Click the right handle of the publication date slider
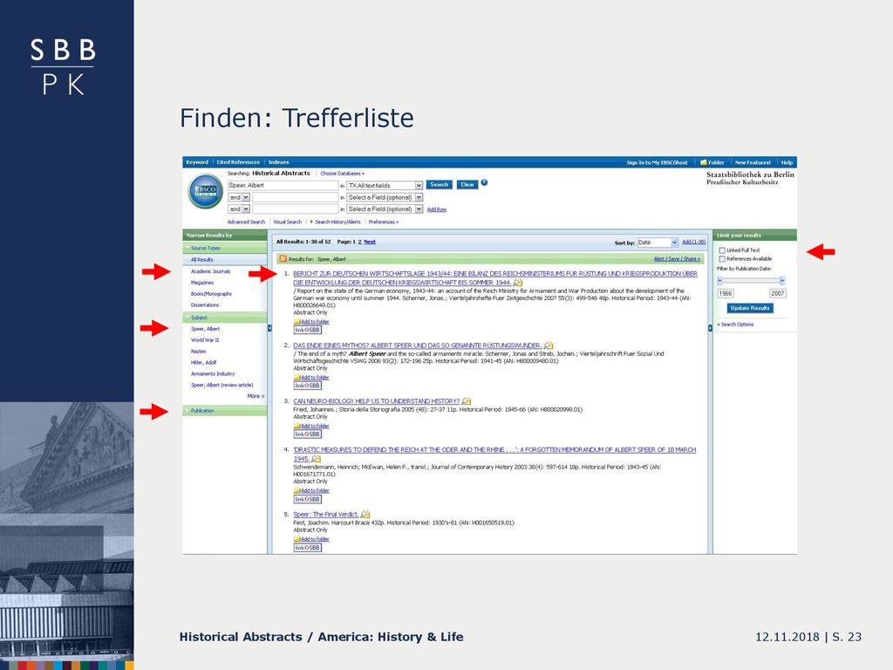 (782, 280)
